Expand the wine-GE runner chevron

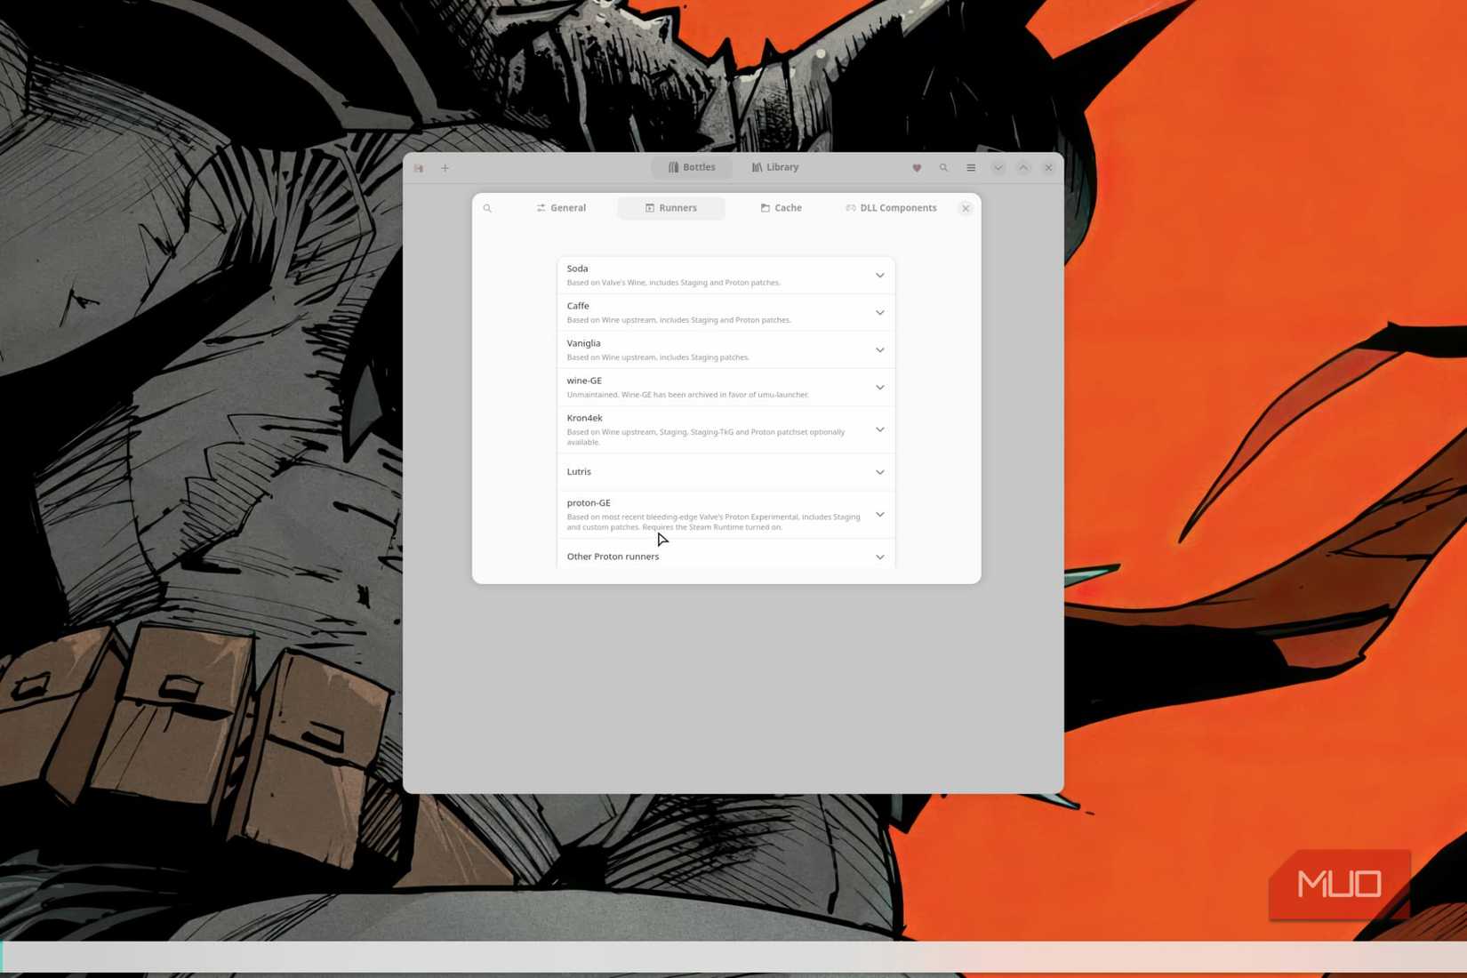[x=880, y=388]
